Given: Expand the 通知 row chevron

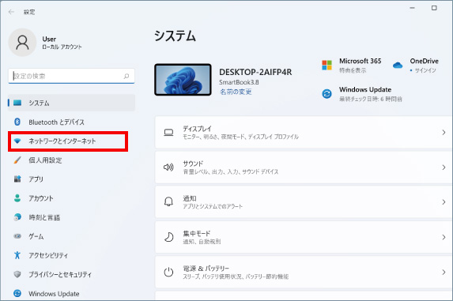Looking at the screenshot, I should click(x=444, y=202).
